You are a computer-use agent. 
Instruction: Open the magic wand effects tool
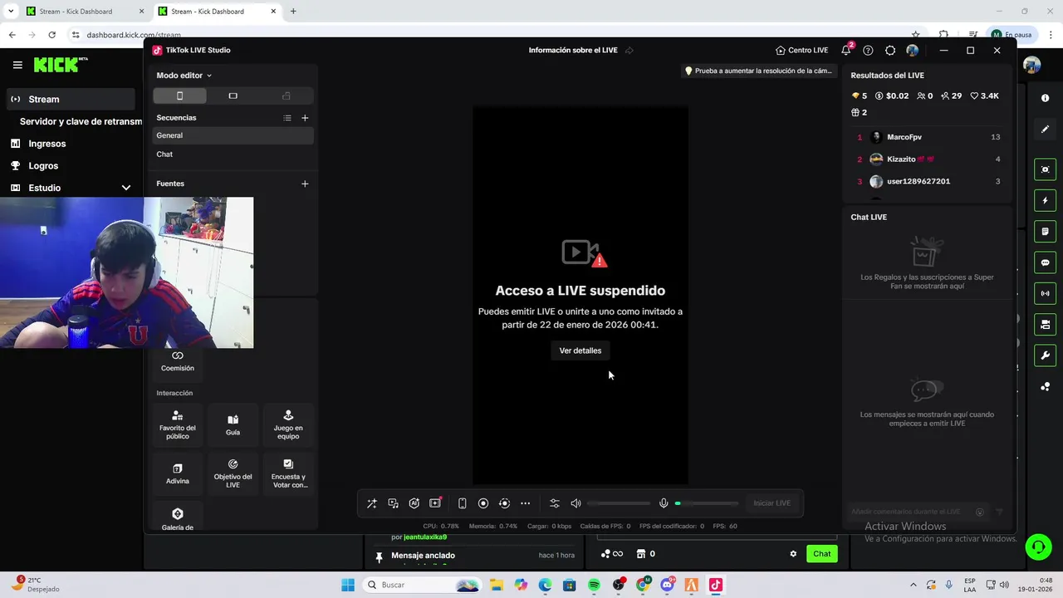point(372,503)
